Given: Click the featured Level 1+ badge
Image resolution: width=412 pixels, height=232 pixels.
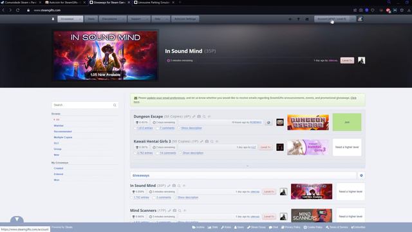Looking at the screenshot, I should 347,61.
